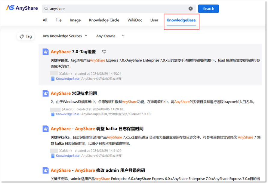Click the 'created at 2024/08/29 14:45:24' text

tap(98, 74)
